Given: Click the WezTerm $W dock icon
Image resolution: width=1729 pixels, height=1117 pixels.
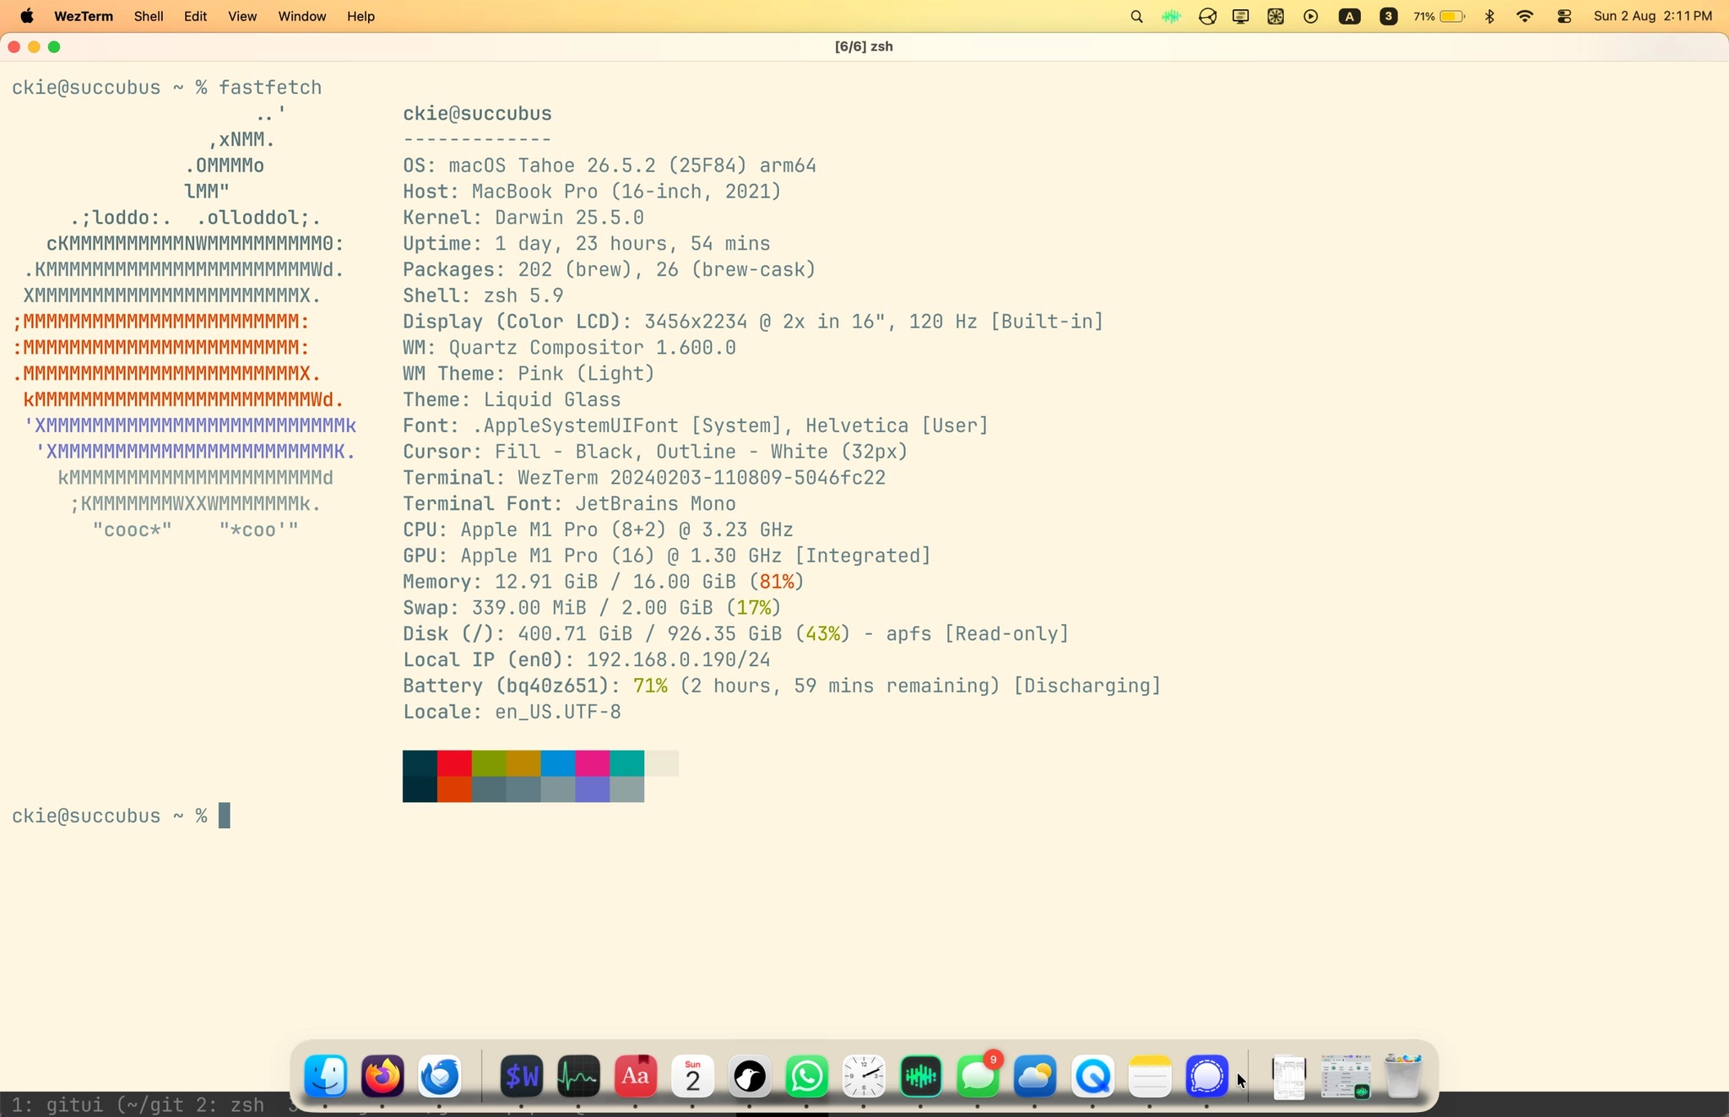Looking at the screenshot, I should tap(522, 1076).
